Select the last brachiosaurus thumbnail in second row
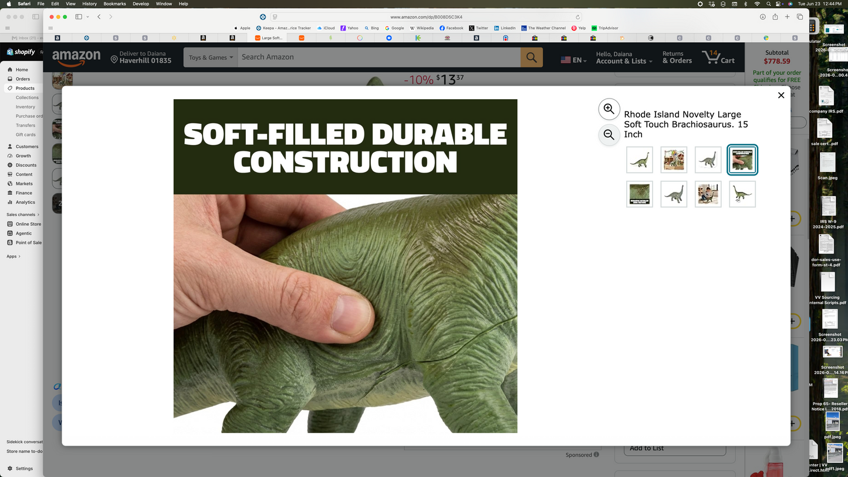The image size is (848, 477). (x=742, y=194)
